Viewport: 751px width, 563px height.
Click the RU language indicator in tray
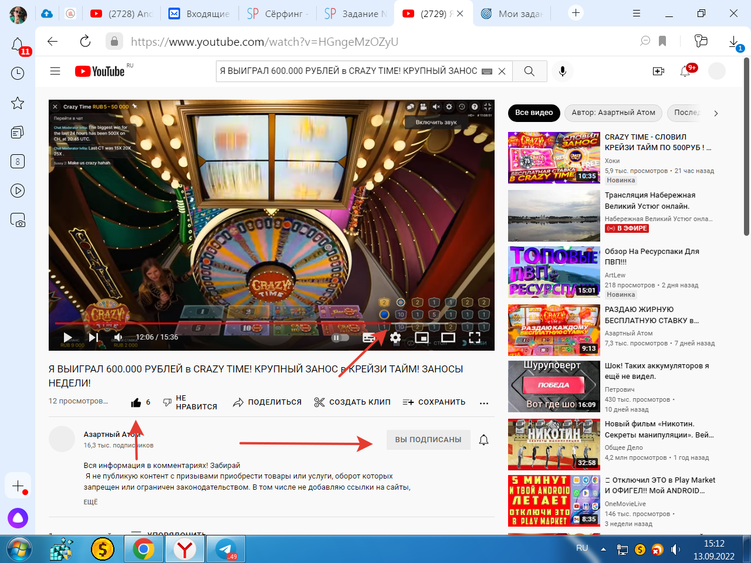(x=582, y=548)
